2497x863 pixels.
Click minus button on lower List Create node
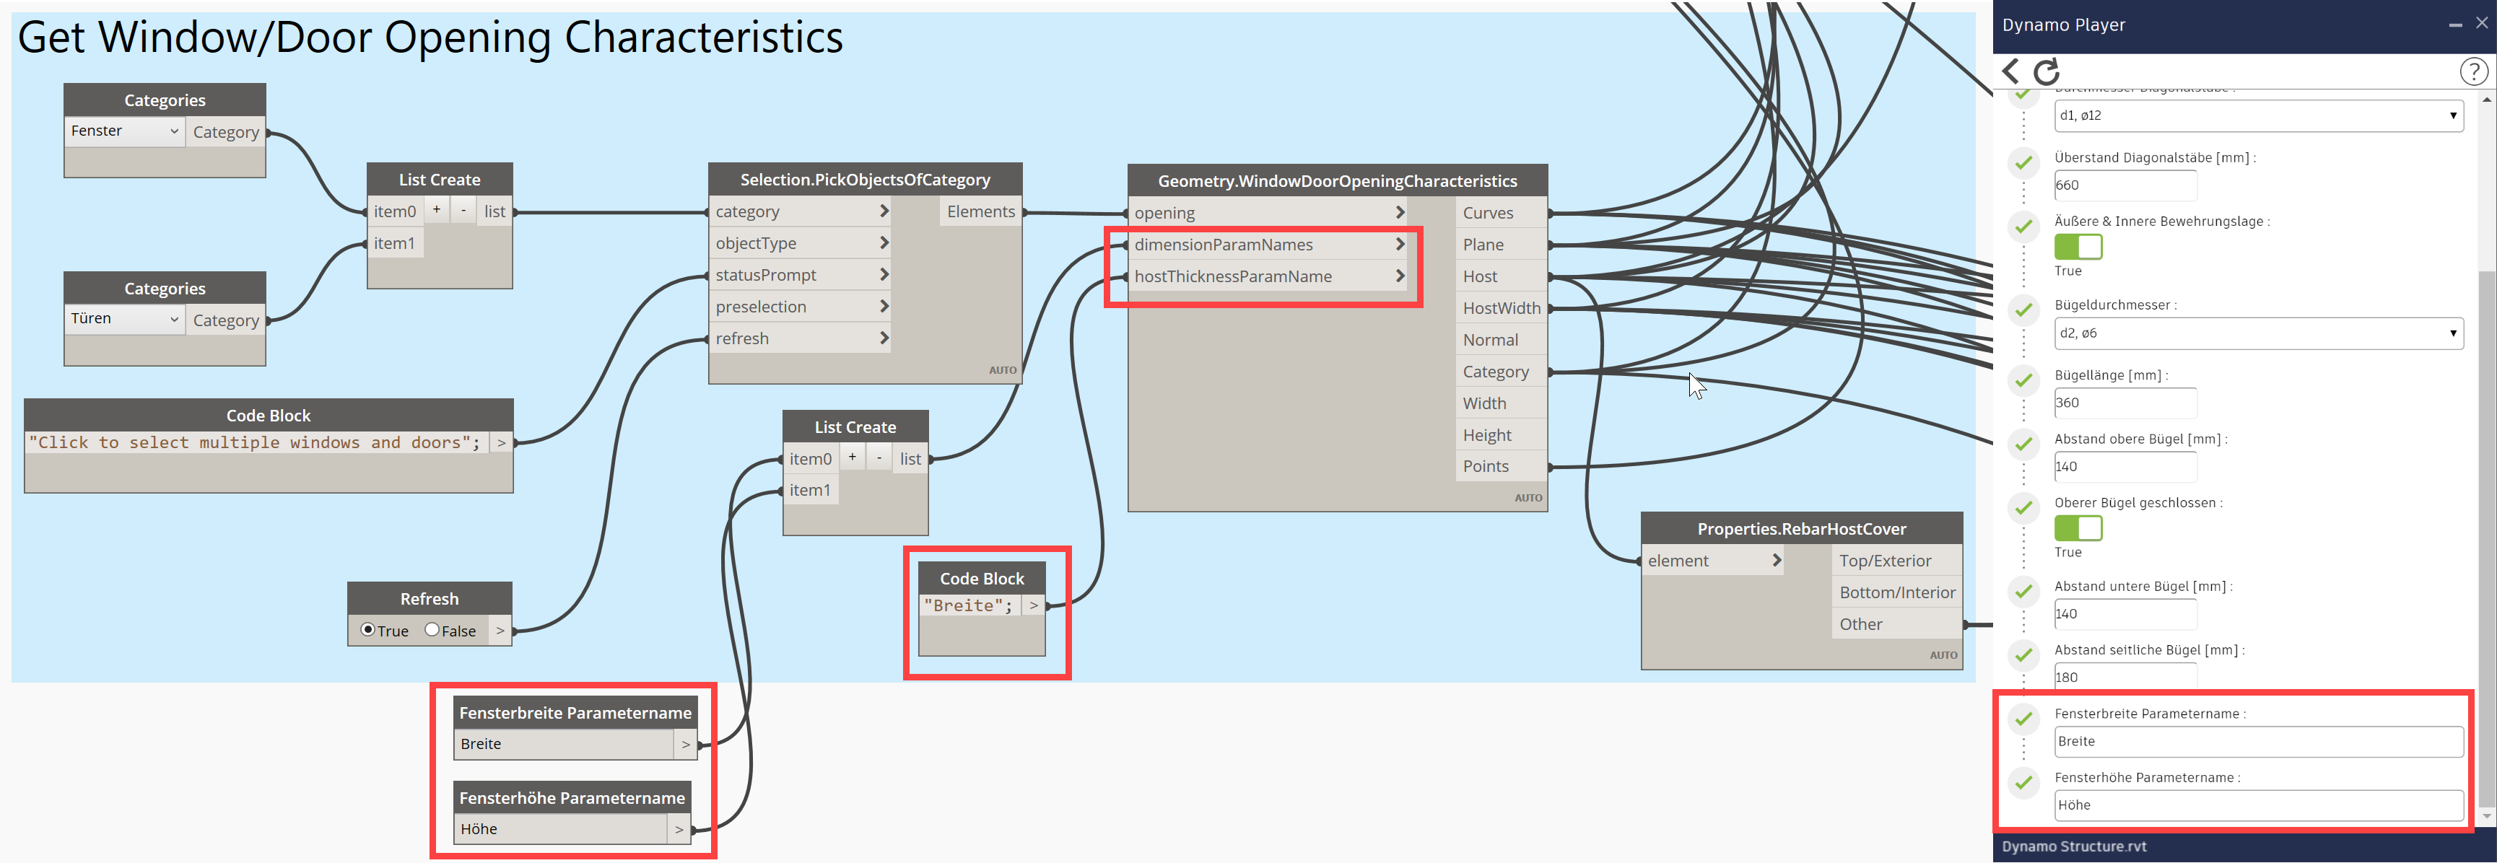coord(879,457)
